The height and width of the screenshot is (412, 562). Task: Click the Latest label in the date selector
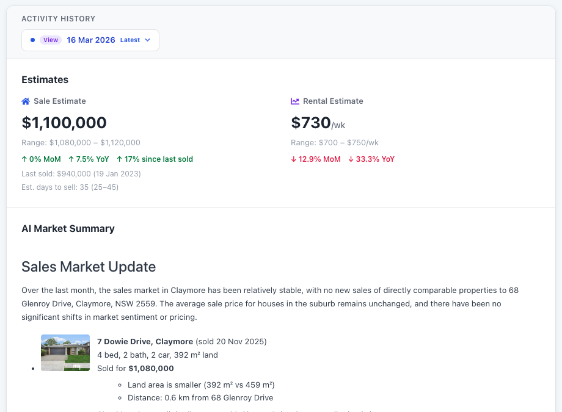pos(130,40)
